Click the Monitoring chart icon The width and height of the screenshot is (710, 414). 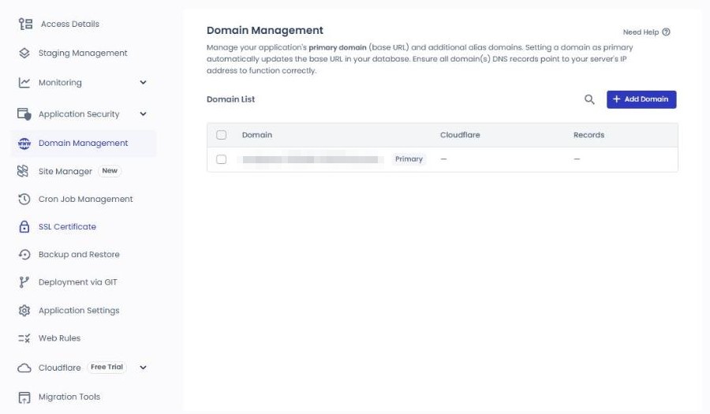(24, 82)
